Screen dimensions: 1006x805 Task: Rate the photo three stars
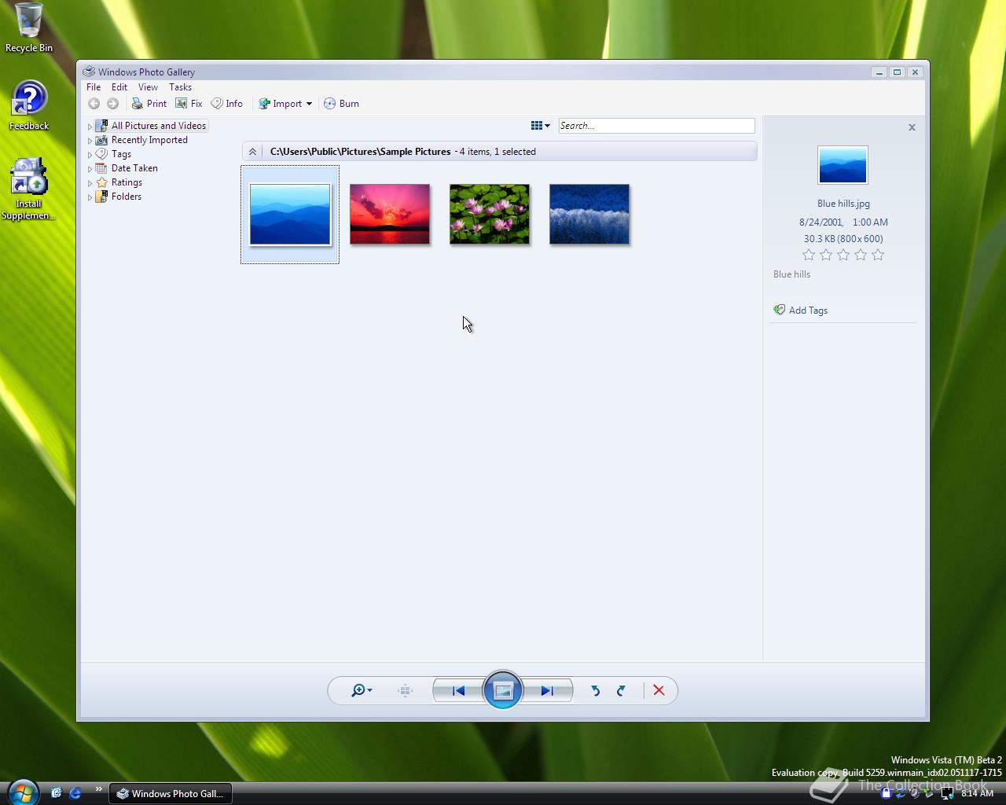point(843,255)
